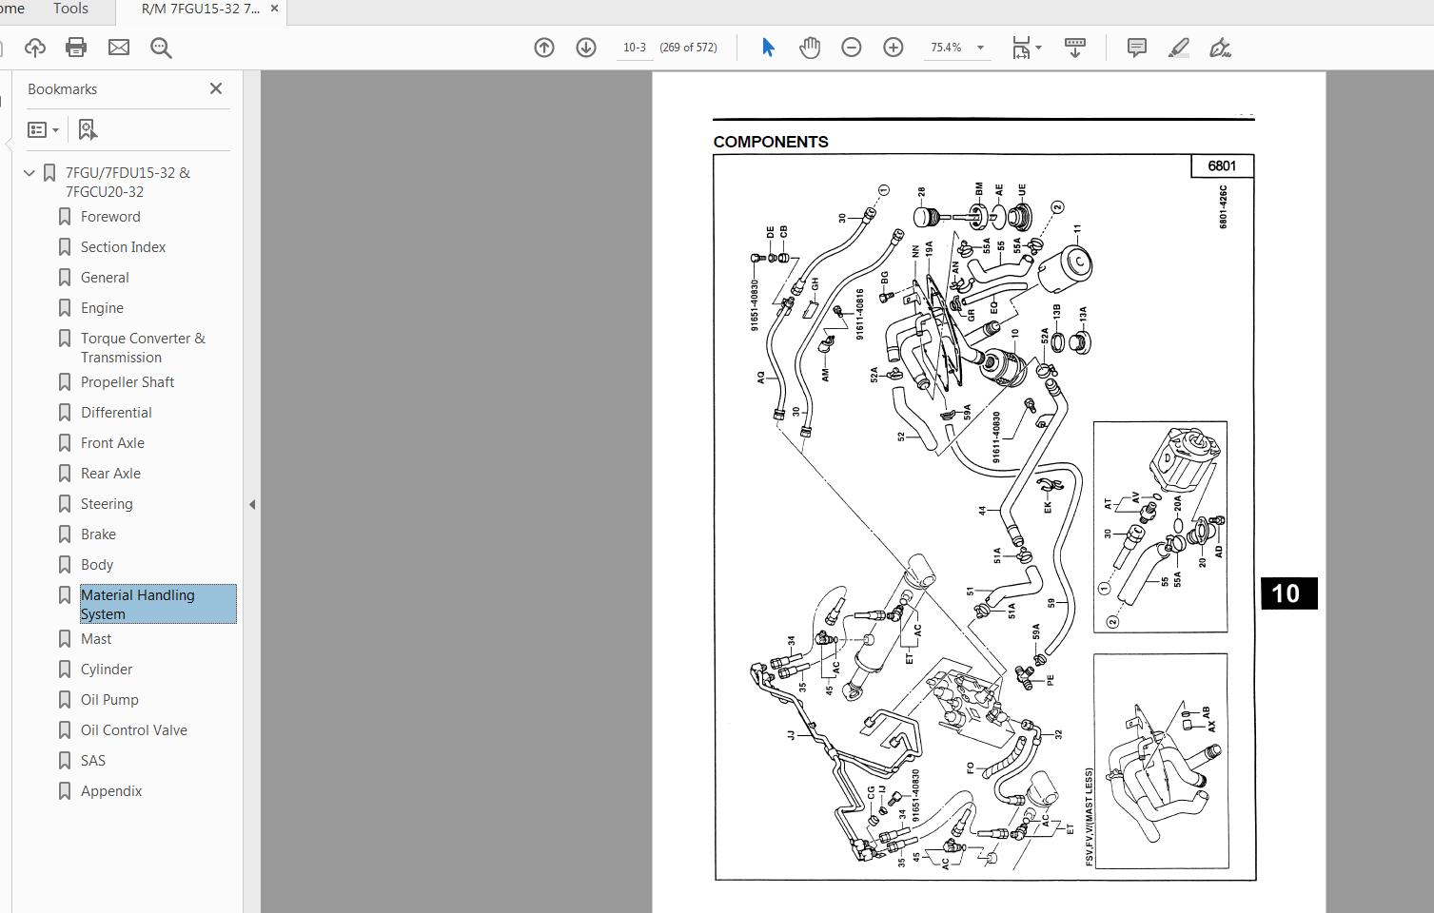The height and width of the screenshot is (913, 1434).
Task: Open Torque Converter & Transmission bookmark
Action: click(x=143, y=348)
